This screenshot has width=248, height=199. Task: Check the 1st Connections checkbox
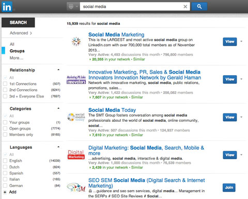point(5,84)
